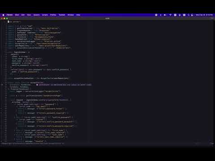Click the circular play status icon in menu bar
The width and height of the screenshot is (215, 161).
point(156,15)
